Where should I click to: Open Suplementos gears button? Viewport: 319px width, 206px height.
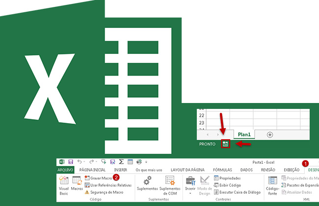(147, 183)
